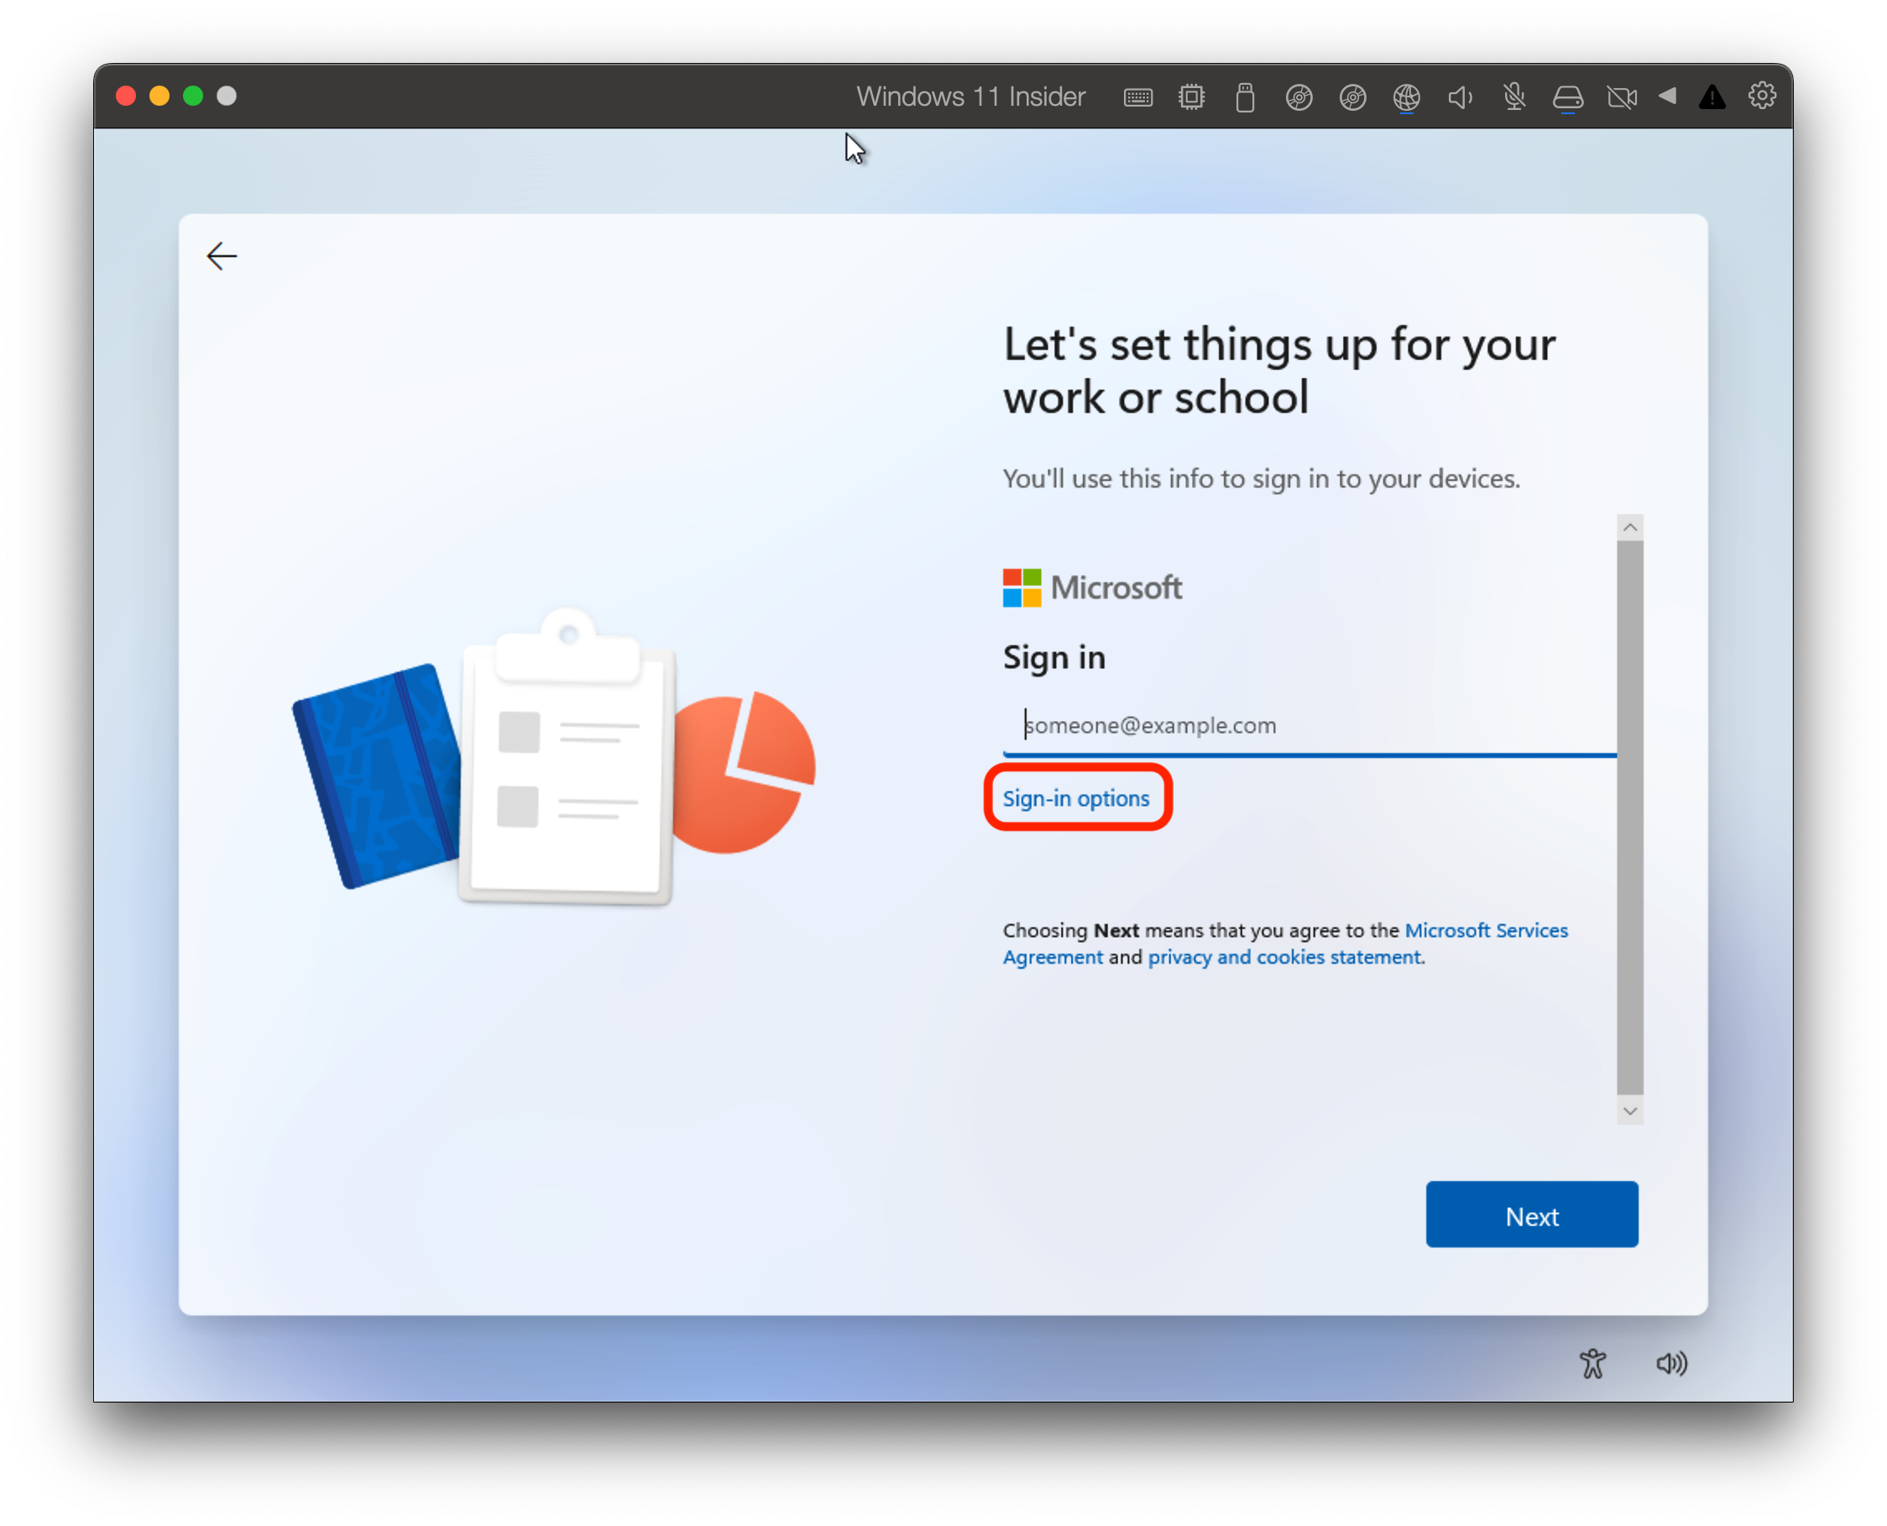Go back using the back arrow
1887x1526 pixels.
222,256
